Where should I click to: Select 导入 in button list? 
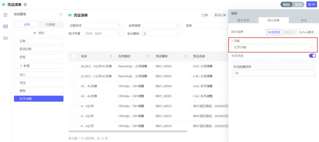(x=39, y=75)
